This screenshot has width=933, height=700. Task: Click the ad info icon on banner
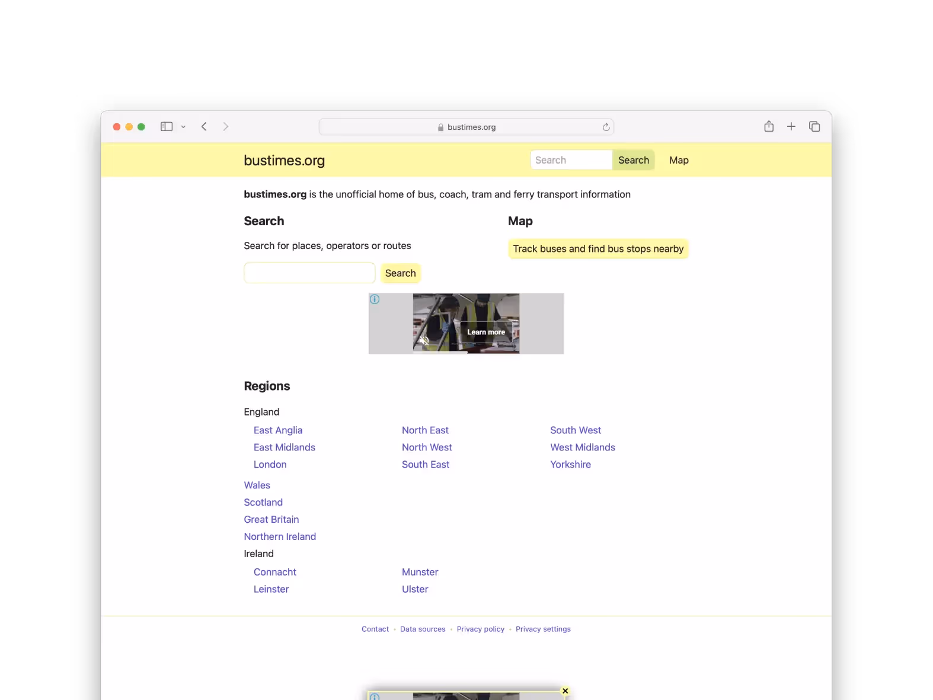point(375,299)
